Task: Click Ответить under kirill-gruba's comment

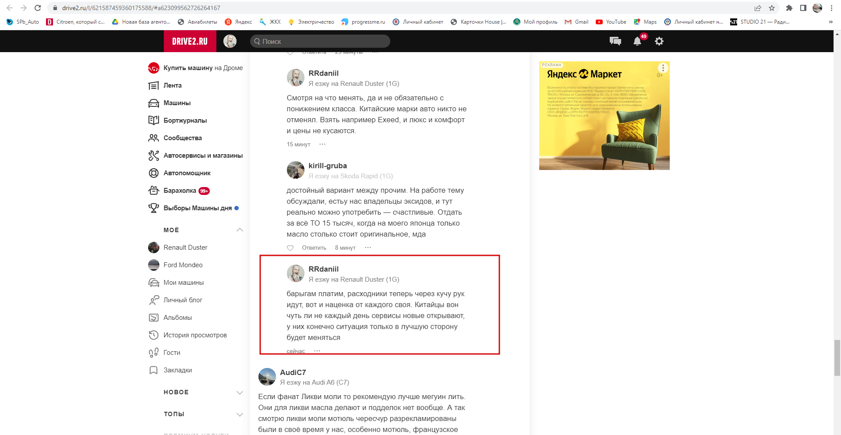Action: 314,248
